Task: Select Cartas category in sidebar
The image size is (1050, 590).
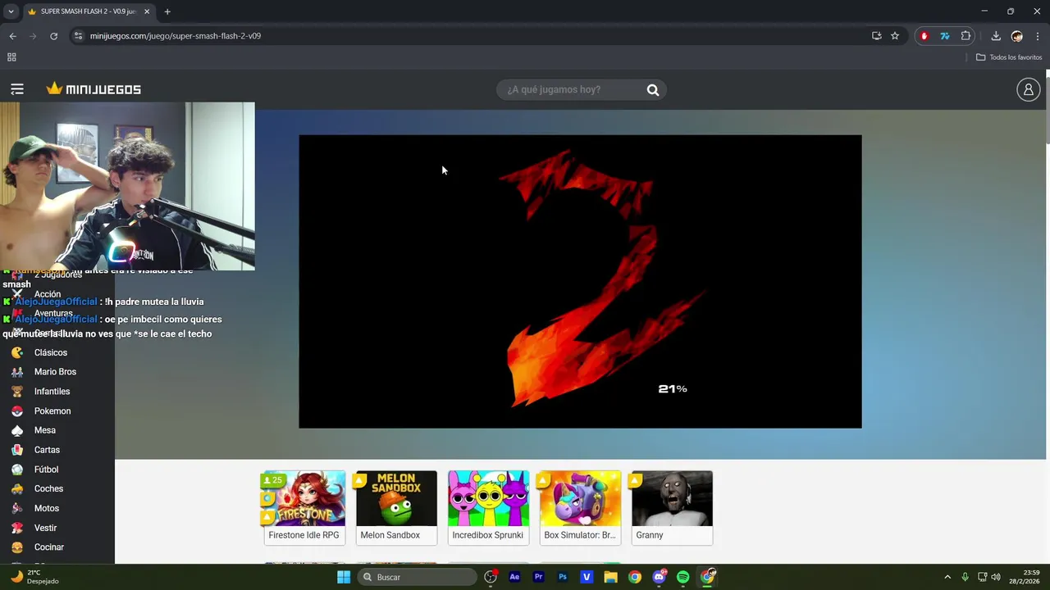Action: [x=47, y=450]
